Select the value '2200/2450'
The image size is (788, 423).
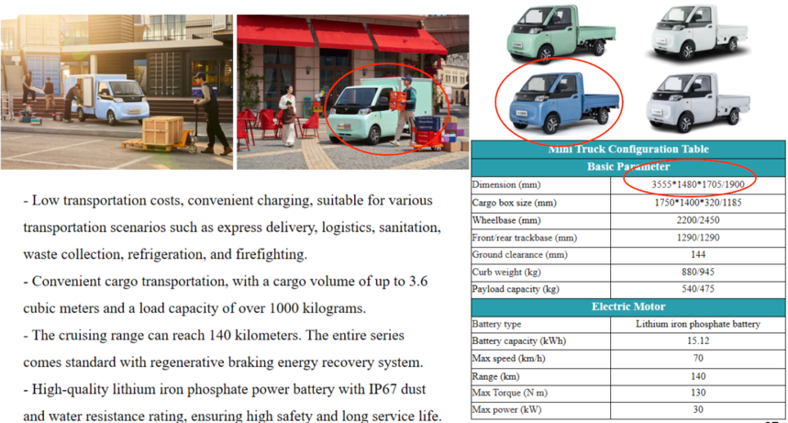[x=698, y=220]
